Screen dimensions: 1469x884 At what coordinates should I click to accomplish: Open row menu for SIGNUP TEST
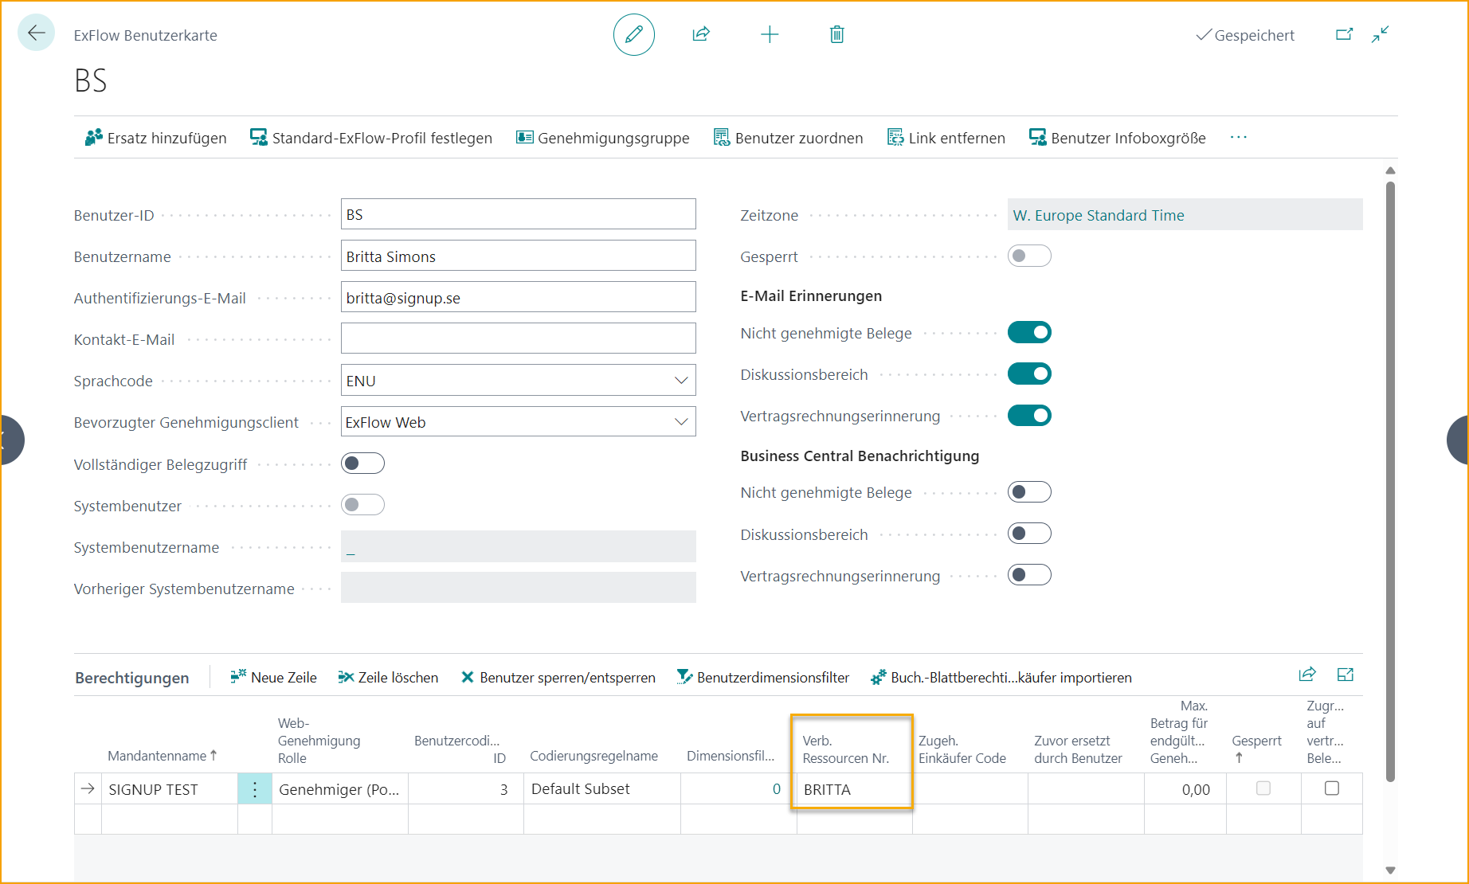click(255, 789)
